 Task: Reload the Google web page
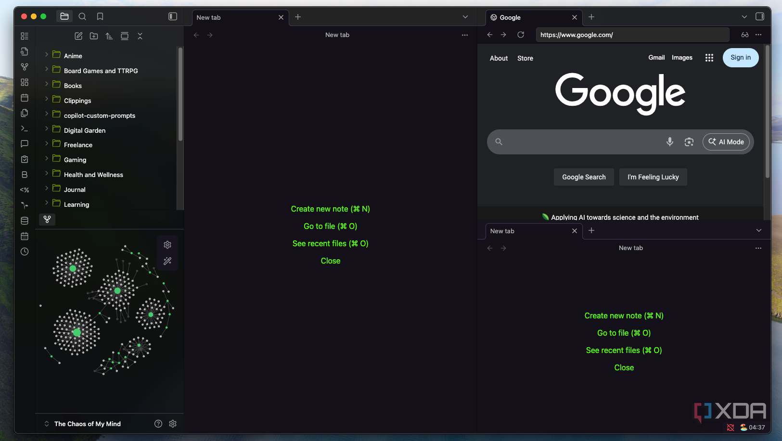[x=521, y=35]
